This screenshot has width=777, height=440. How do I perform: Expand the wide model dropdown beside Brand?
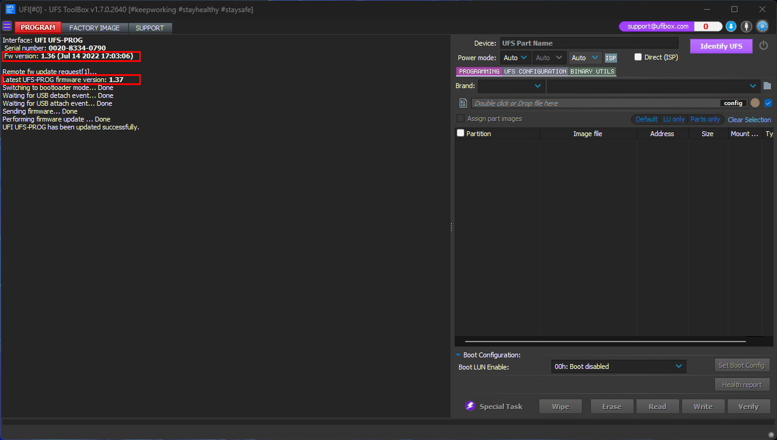654,86
